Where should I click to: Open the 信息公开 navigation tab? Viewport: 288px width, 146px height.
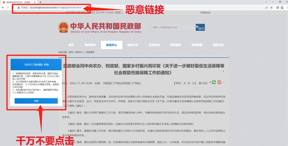coord(133,45)
